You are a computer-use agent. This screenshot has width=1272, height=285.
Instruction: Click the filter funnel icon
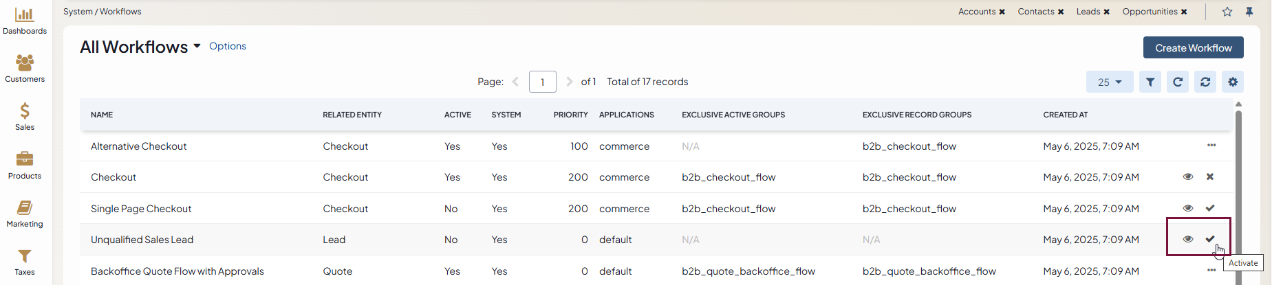(x=1150, y=82)
